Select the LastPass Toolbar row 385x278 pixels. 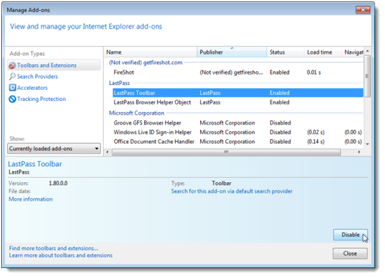click(238, 93)
